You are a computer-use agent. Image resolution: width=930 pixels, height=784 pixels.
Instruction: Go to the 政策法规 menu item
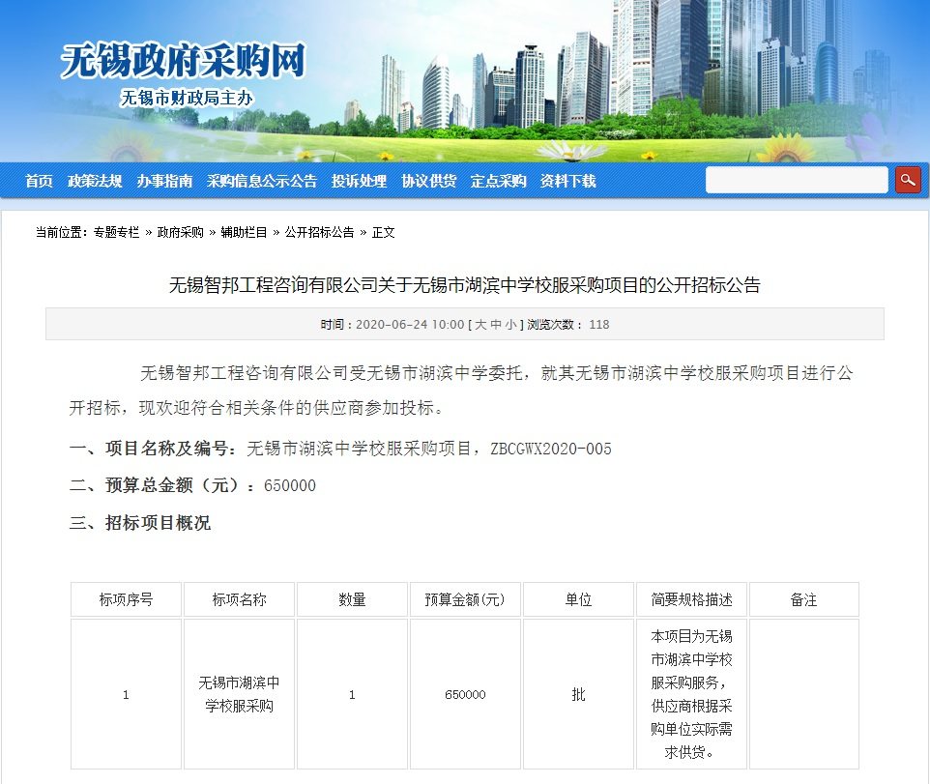coord(95,181)
